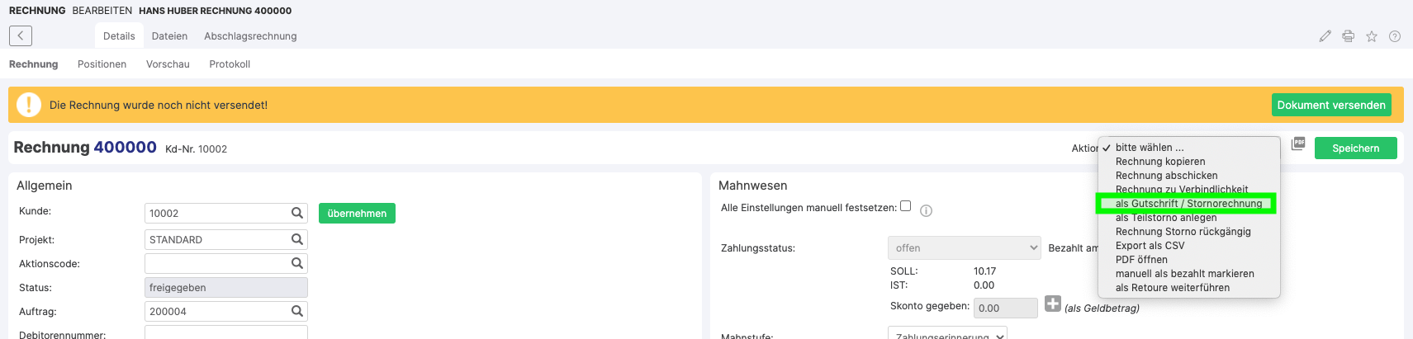Choose 'Rechnung kopieren' from action list

(x=1159, y=162)
